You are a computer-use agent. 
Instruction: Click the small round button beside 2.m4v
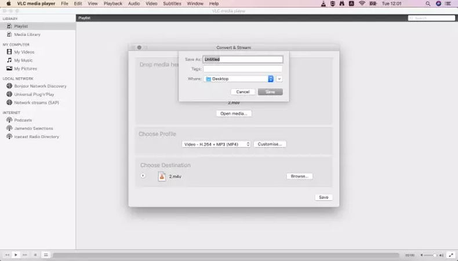pos(143,176)
